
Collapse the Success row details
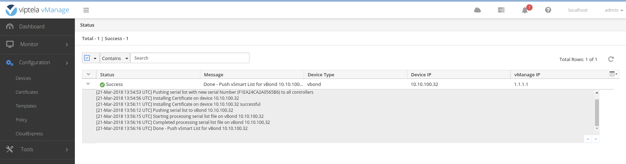tap(88, 84)
